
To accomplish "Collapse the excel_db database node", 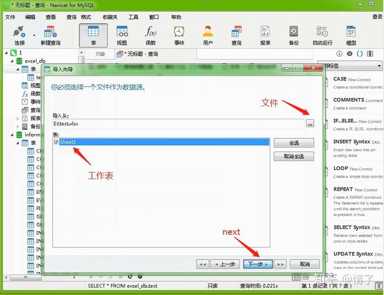I will (12, 61).
